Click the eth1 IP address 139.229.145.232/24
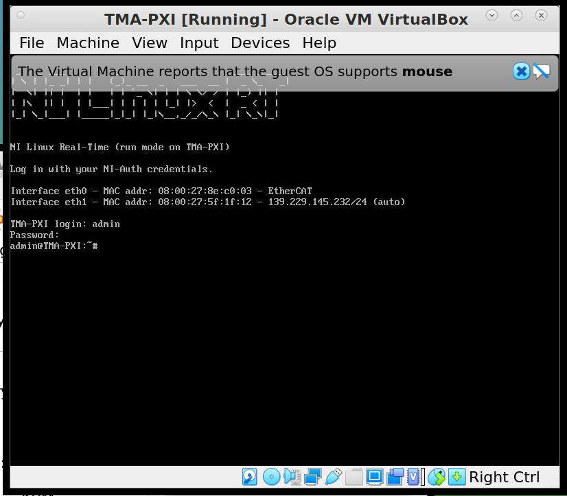 point(318,202)
